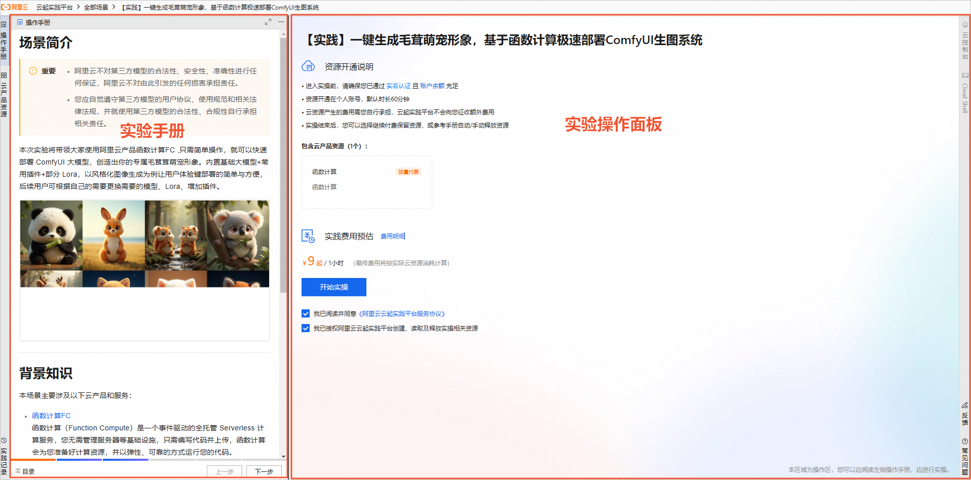Expand the 操作手册 panel to full size
The width and height of the screenshot is (971, 480).
coord(268,22)
